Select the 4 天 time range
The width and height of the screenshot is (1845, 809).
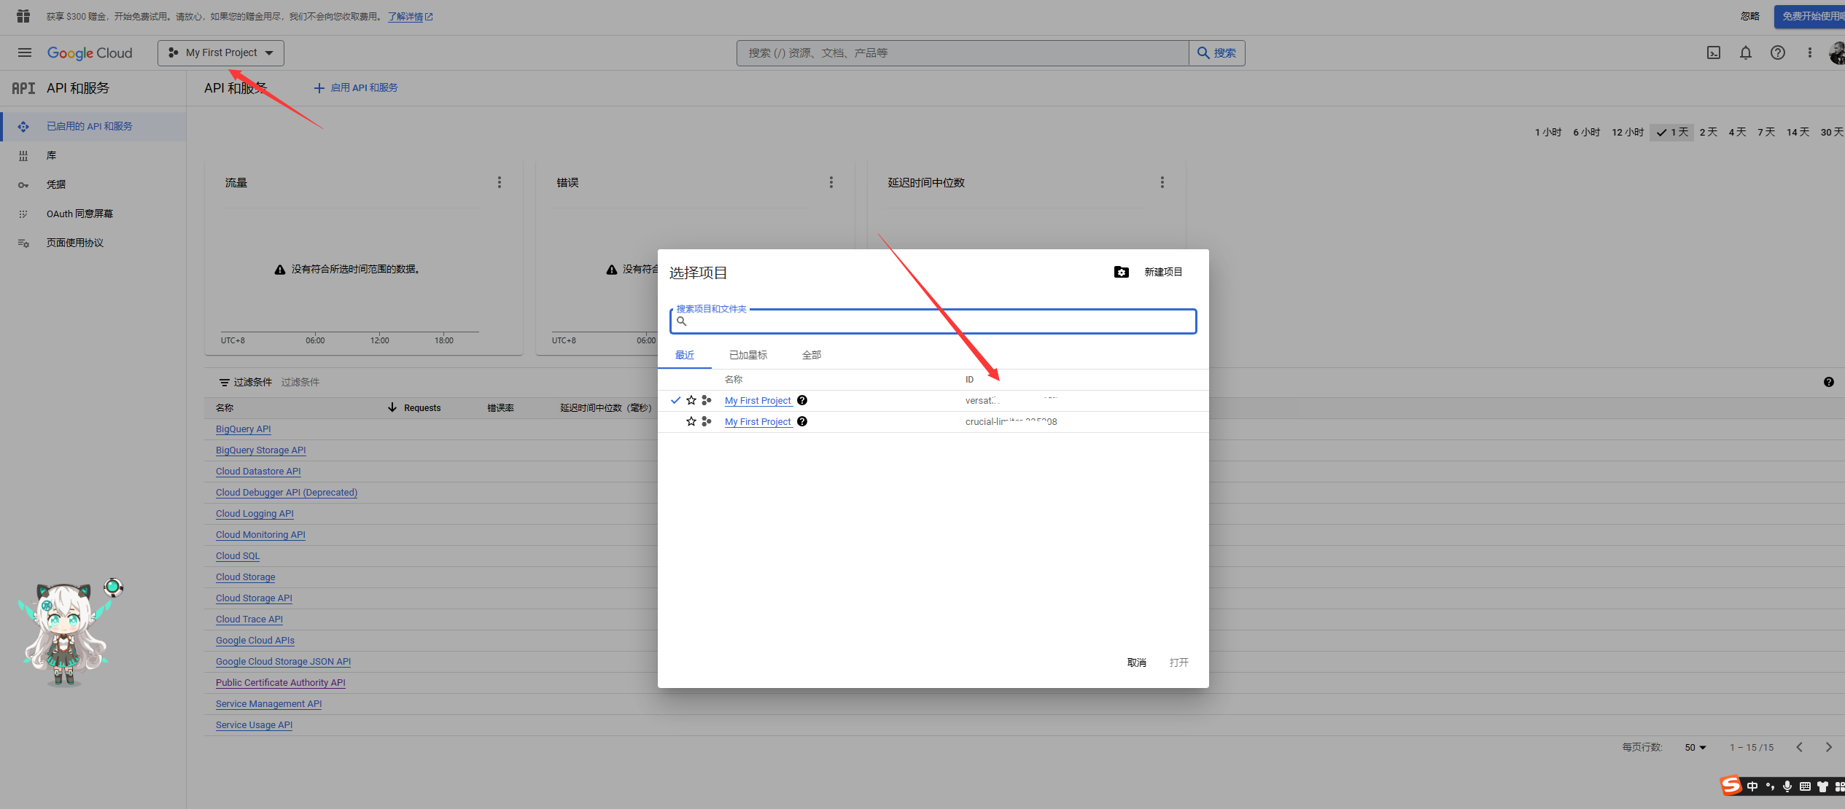pos(1738,132)
